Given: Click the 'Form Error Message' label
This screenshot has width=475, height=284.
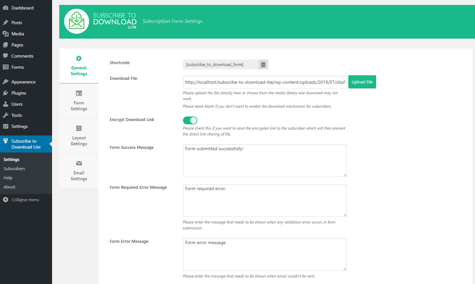Looking at the screenshot, I should click(x=129, y=241).
